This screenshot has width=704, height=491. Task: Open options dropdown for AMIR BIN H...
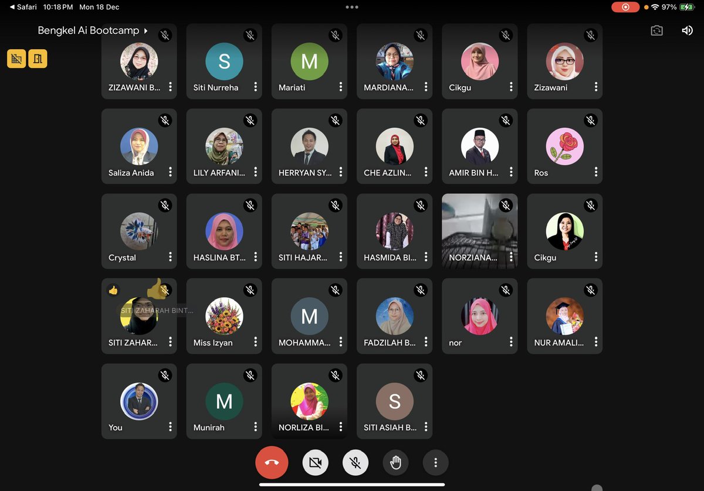511,172
